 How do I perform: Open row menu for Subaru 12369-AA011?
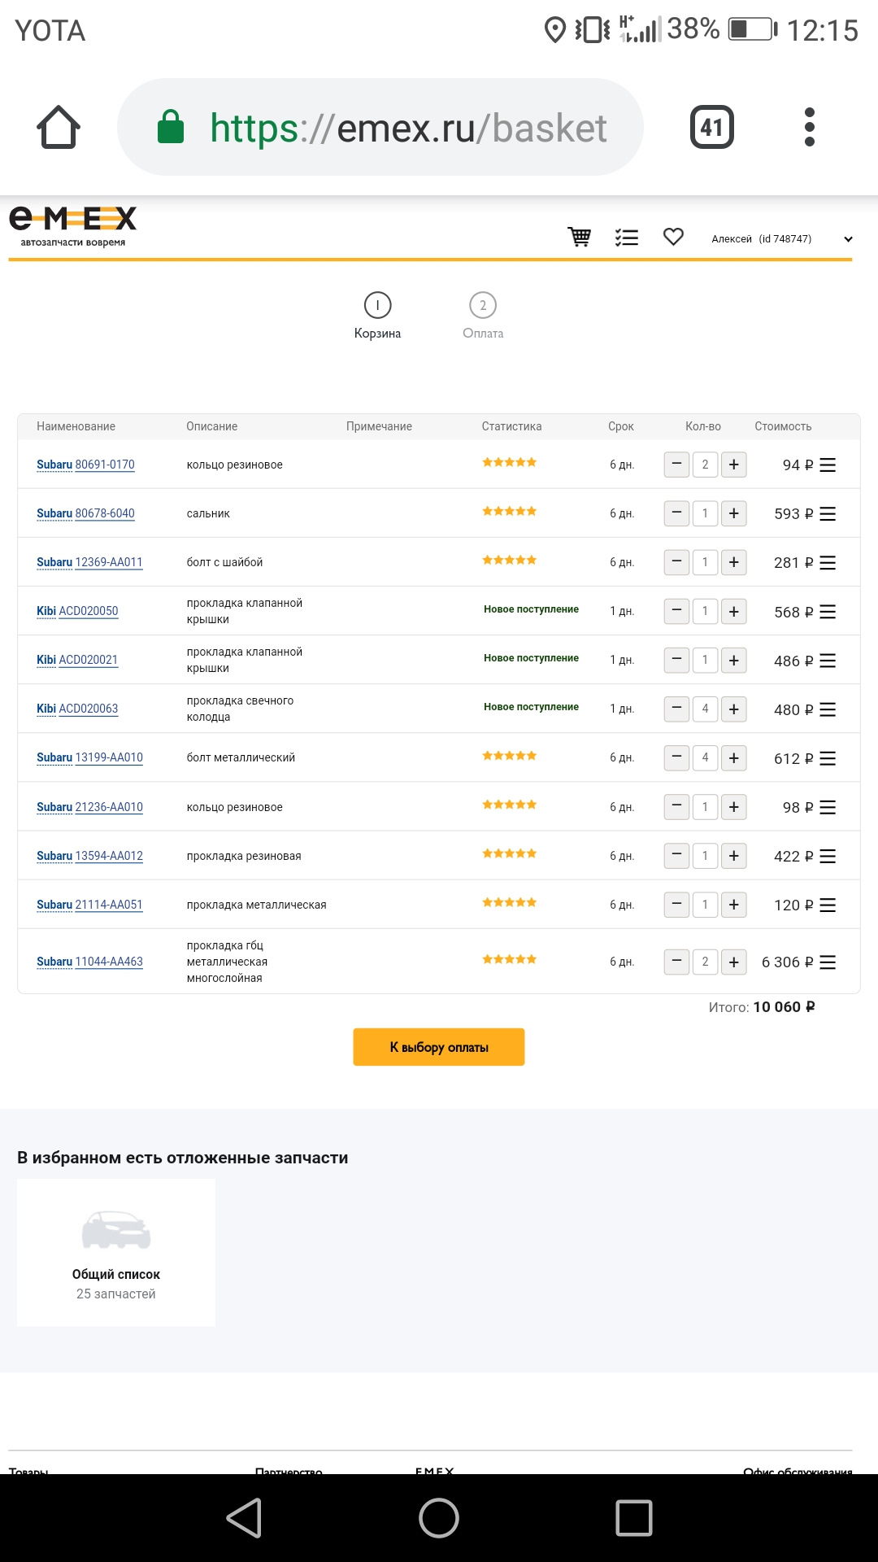pos(828,562)
